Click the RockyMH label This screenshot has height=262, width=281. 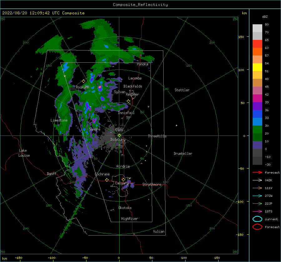82,87
